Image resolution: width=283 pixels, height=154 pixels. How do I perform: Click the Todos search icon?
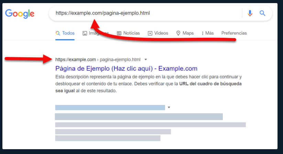tap(58, 33)
